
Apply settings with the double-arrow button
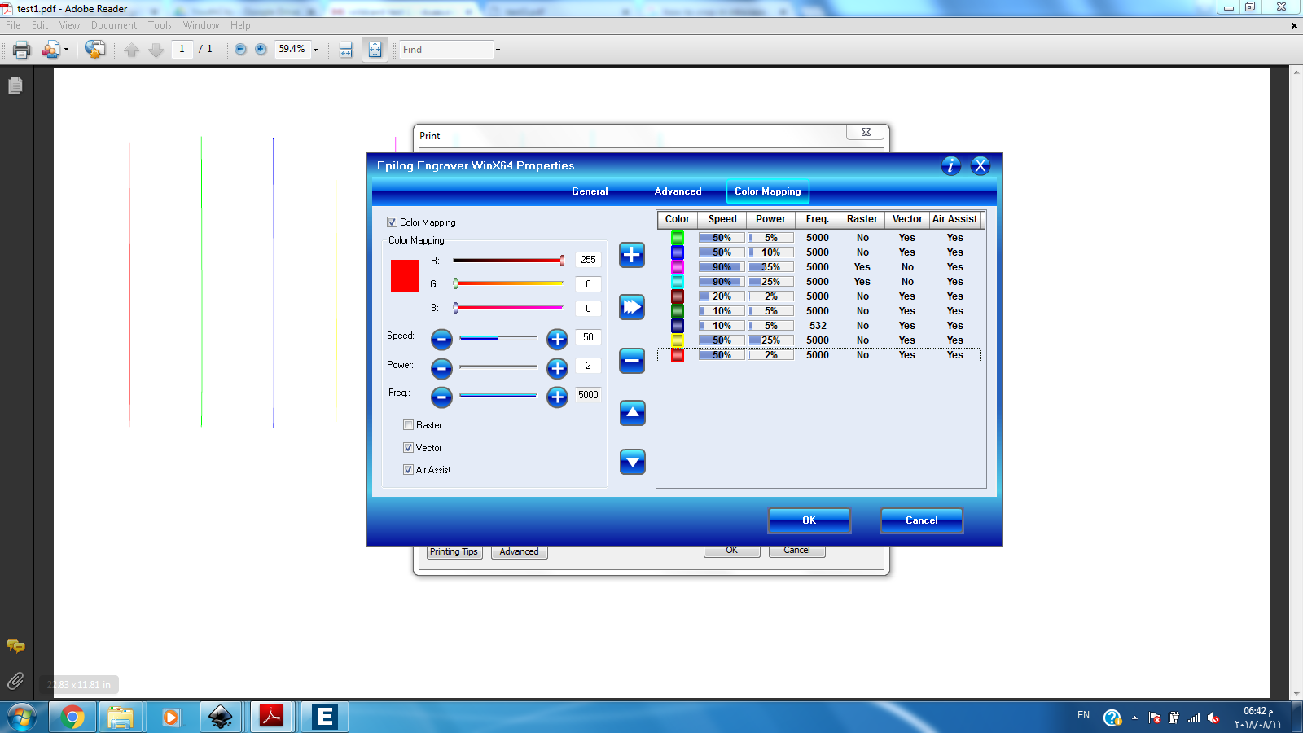click(632, 307)
